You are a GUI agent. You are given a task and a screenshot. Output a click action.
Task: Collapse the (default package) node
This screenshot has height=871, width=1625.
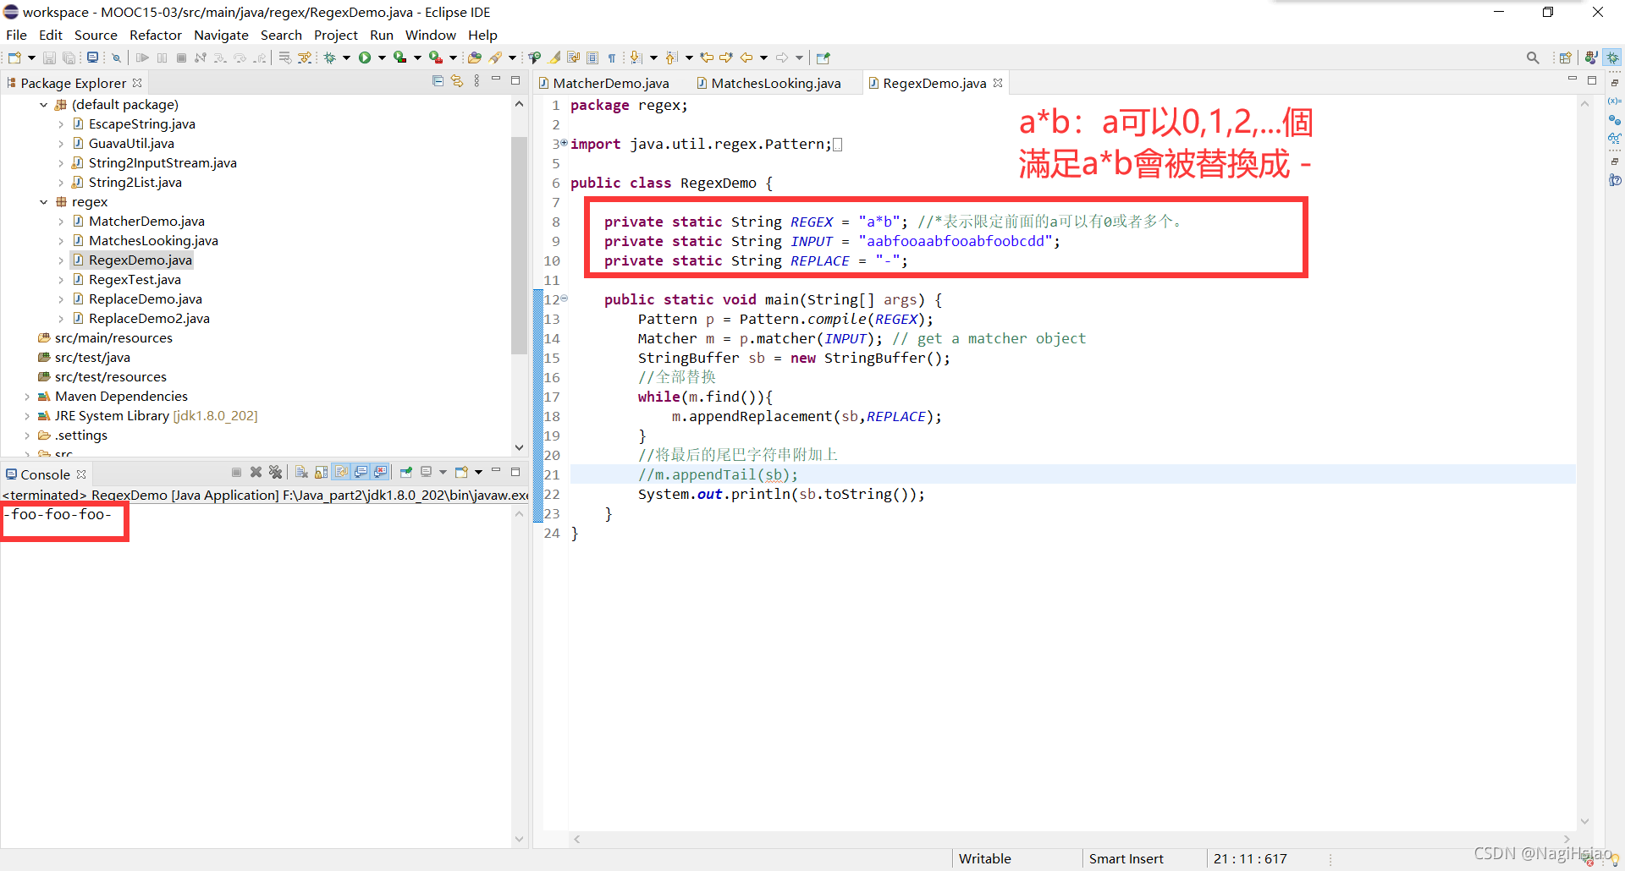coord(43,105)
